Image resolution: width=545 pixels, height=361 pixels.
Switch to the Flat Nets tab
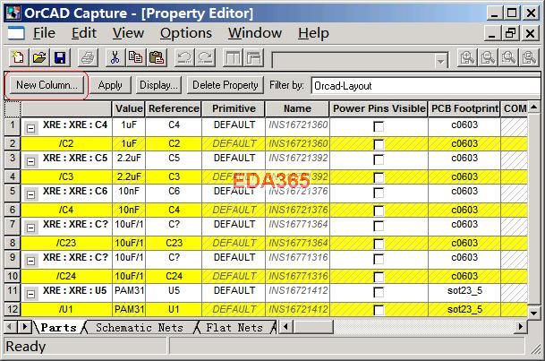point(234,328)
